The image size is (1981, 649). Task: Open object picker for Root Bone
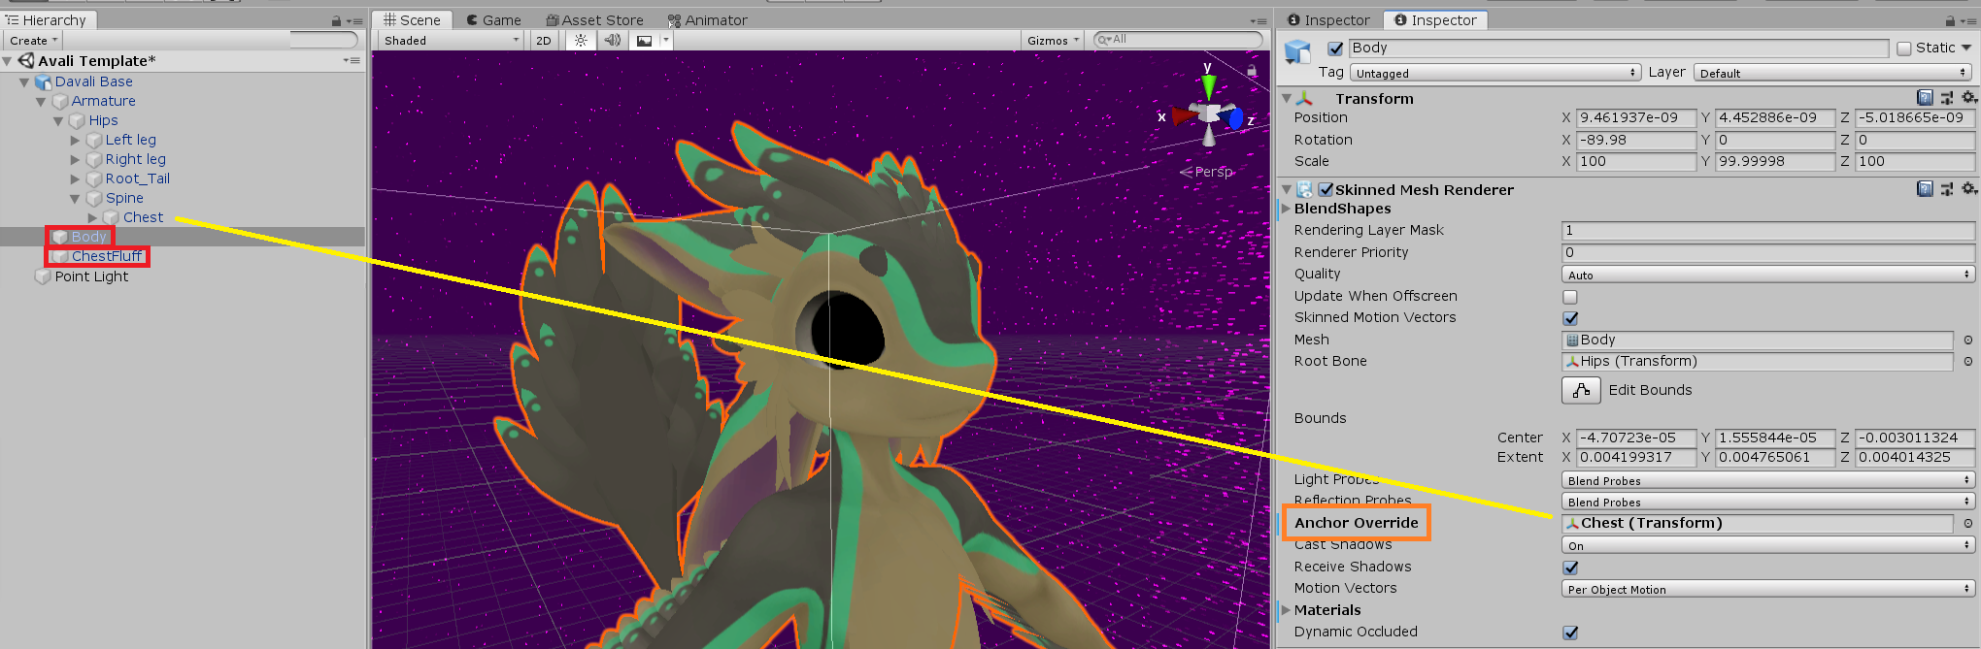point(1968,362)
